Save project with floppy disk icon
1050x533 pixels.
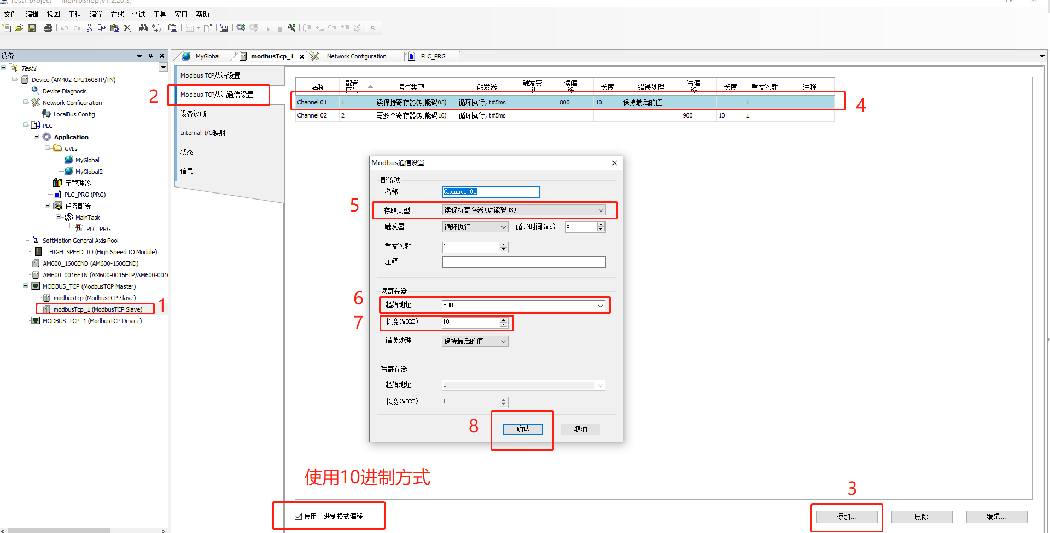[32, 28]
